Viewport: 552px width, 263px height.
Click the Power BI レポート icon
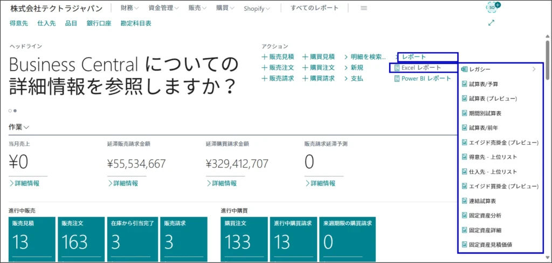[x=397, y=79]
